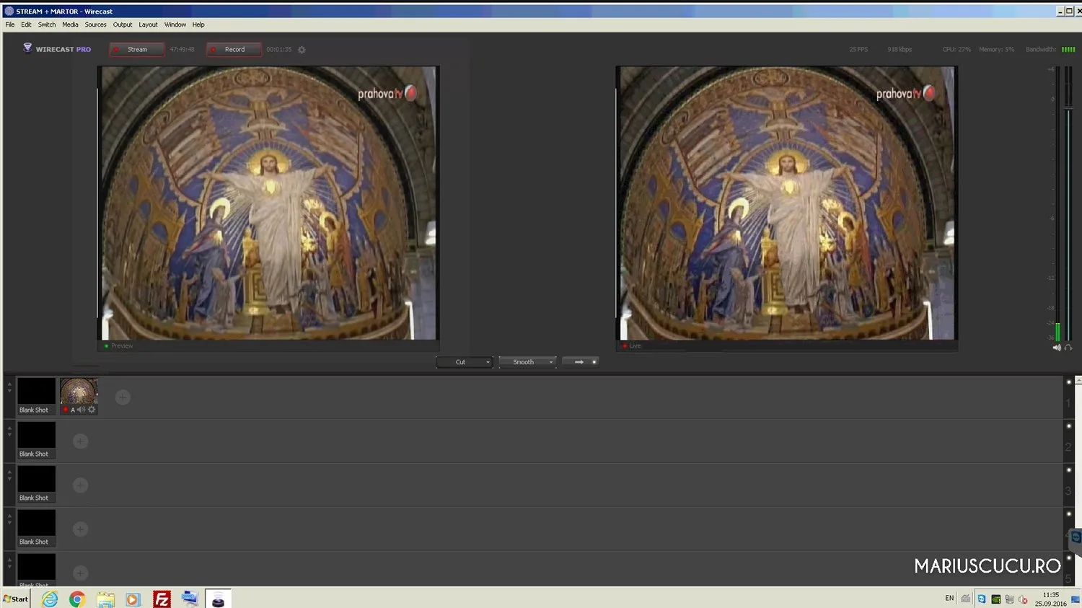This screenshot has width=1082, height=608.
Task: Click layer 2 reorder arrows
Action: pyautogui.click(x=9, y=431)
